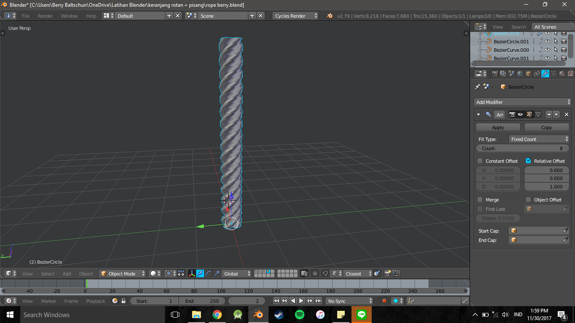Viewport: 575px width, 323px height.
Task: Toggle renderability of BezierCurve.000 camera icon
Action: click(564, 50)
